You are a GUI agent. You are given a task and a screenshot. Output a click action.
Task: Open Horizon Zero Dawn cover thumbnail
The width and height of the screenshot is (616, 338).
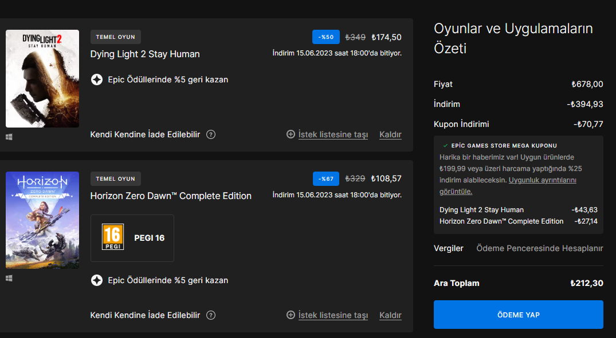(x=42, y=220)
